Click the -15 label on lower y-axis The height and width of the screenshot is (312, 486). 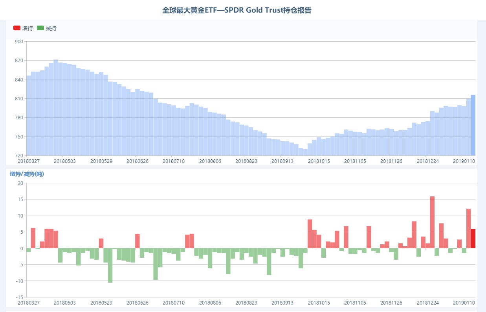click(20, 297)
